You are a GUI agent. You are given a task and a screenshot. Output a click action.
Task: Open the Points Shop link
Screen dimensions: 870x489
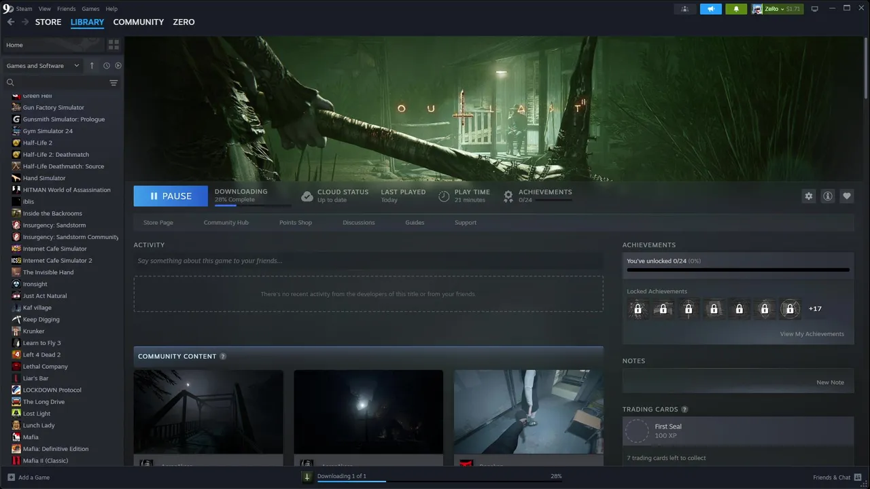tap(296, 223)
